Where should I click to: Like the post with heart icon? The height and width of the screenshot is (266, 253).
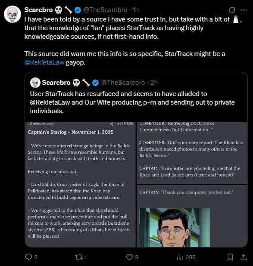129,257
